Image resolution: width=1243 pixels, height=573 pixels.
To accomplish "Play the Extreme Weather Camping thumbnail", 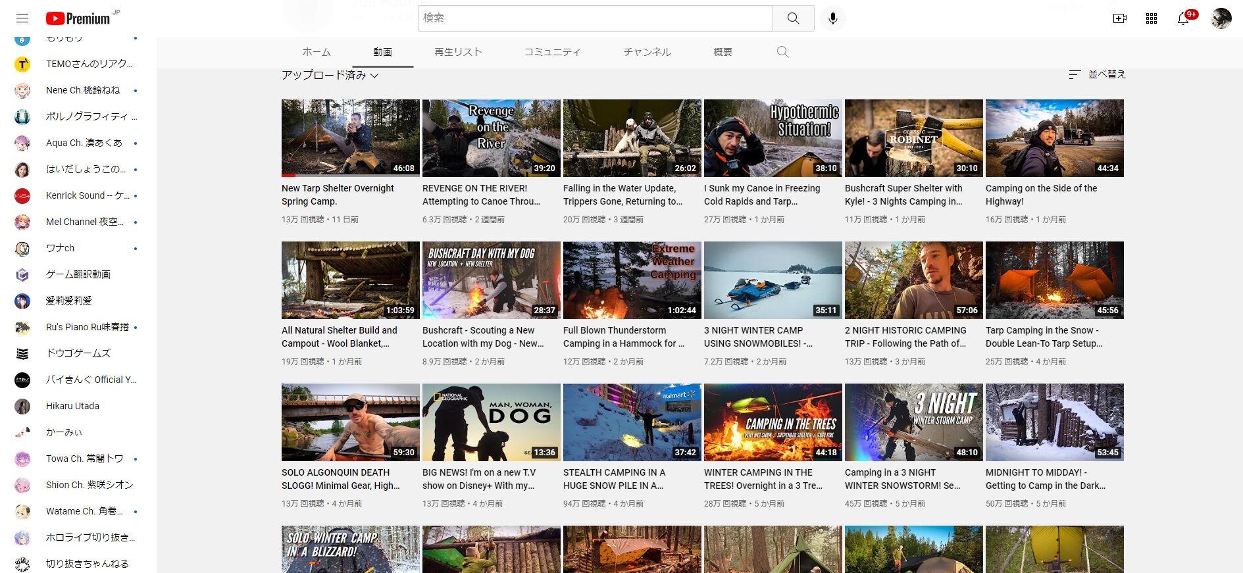I will pos(632,280).
